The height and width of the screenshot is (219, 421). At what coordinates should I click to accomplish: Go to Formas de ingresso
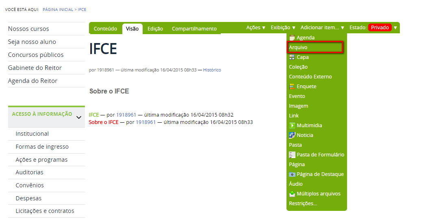42,147
